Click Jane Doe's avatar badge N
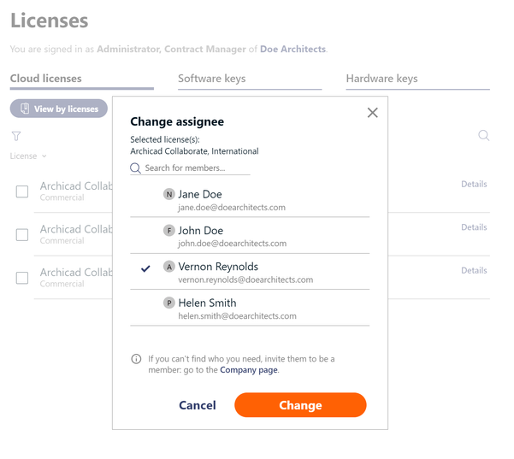 pos(168,194)
